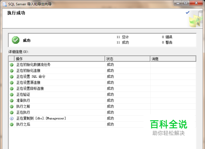Select the row 正在设置 SQL 命令
The height and width of the screenshot is (149, 205).
coord(102,77)
